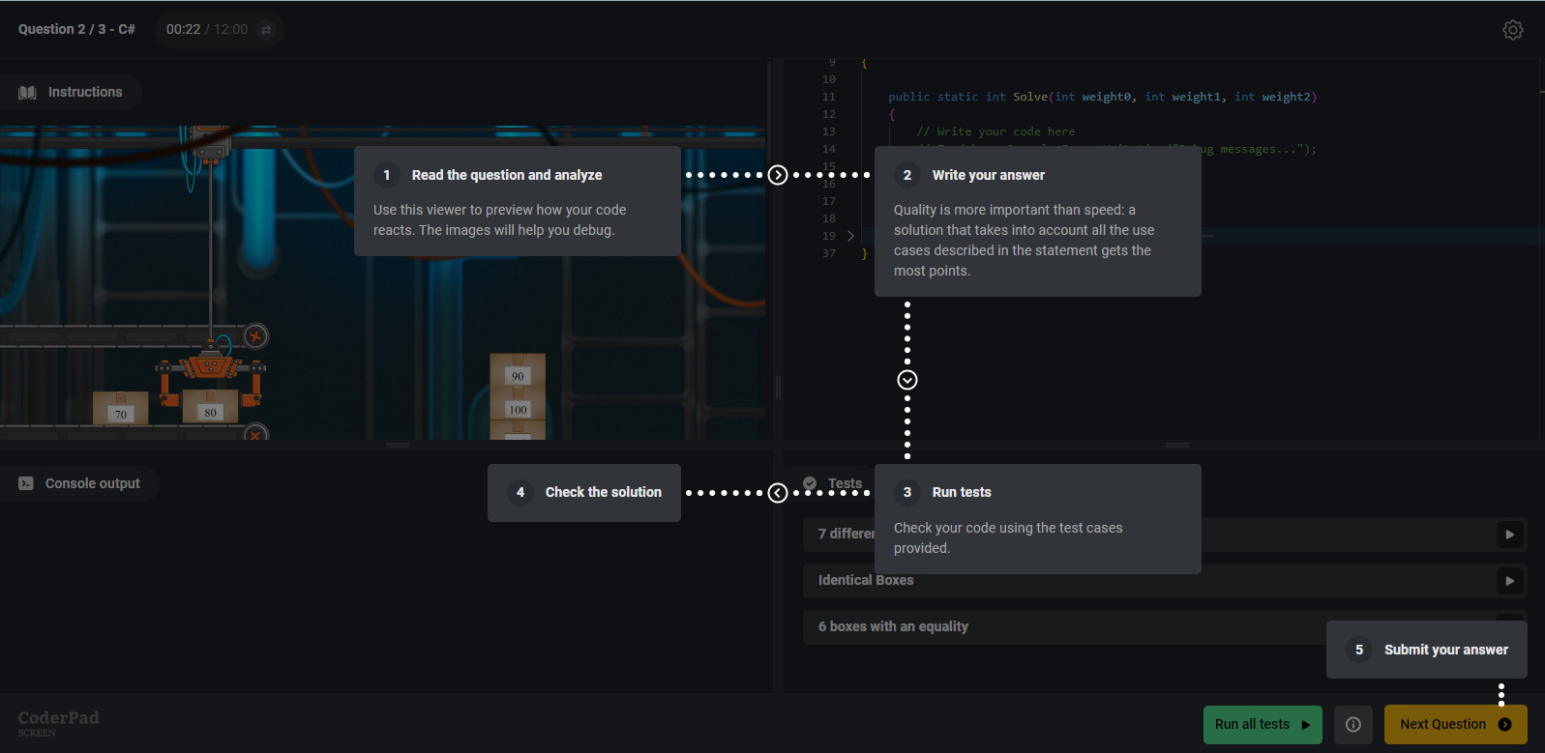Click the arrow circle between steps 1 and 2

778,175
